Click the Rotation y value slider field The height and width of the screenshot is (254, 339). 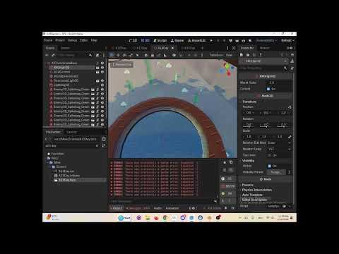pyautogui.click(x=266, y=125)
